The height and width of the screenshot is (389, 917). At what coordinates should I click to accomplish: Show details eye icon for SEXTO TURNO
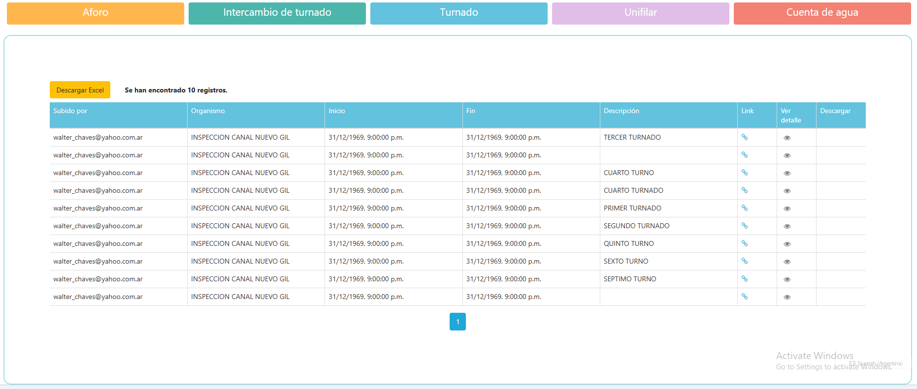[x=787, y=262]
